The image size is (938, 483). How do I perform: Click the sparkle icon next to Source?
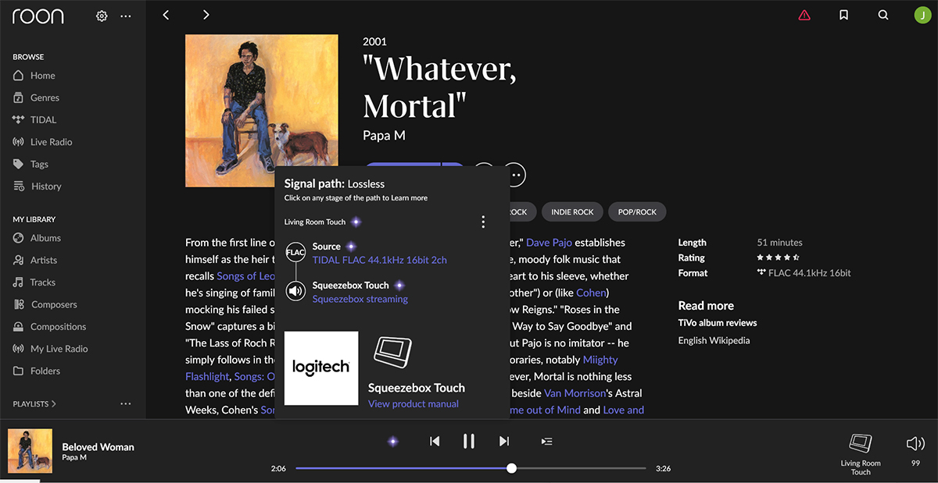(351, 246)
